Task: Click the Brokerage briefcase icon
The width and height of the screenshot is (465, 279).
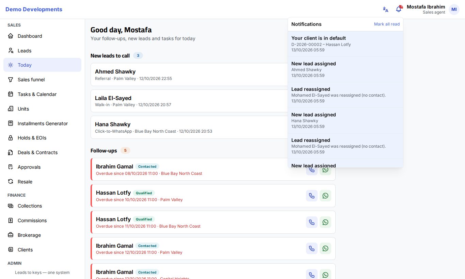Action: click(11, 235)
